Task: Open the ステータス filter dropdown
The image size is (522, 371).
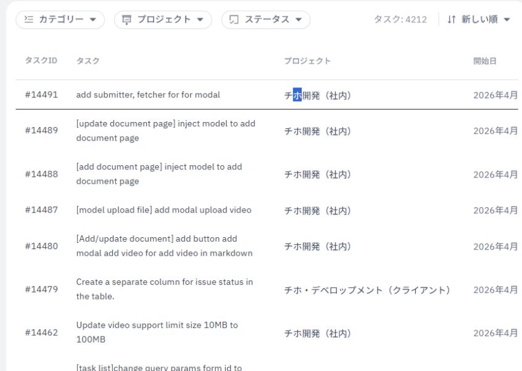Action: tap(266, 20)
